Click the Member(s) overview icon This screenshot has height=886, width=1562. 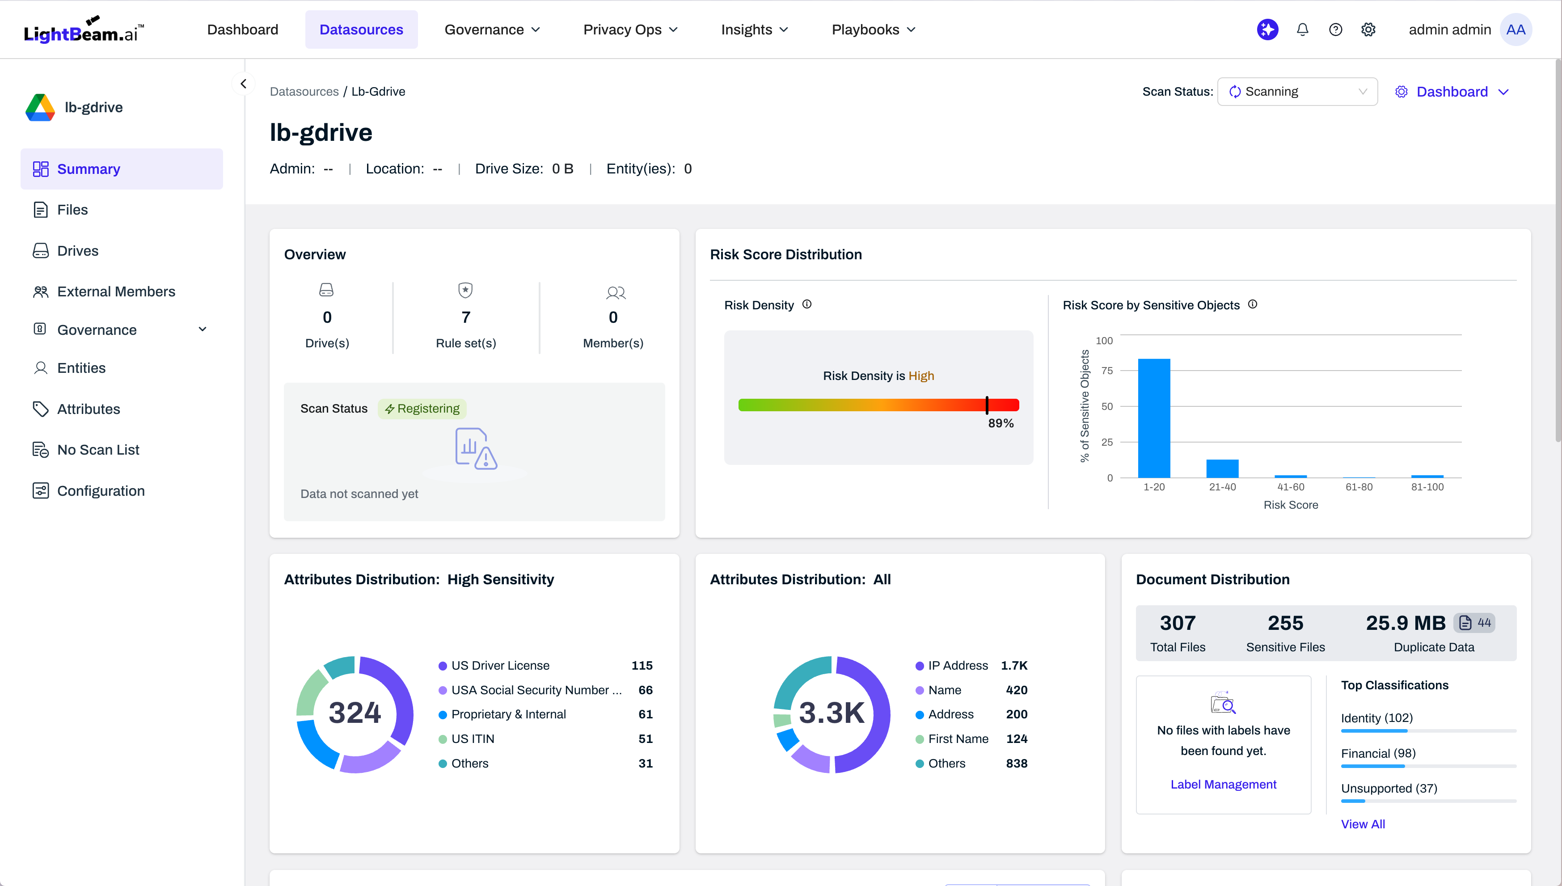615,293
